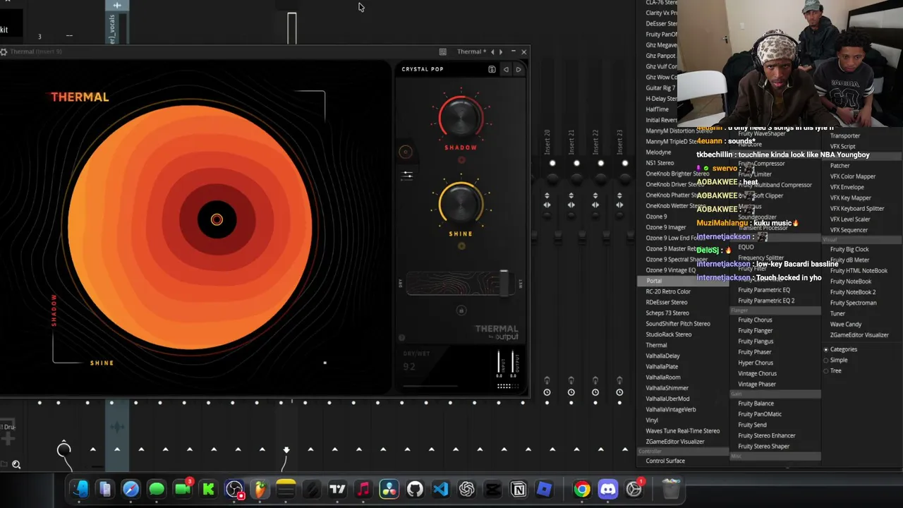Screen dimensions: 903x508
Task: Choose RC-20 Retro Color plugin
Action: (668, 291)
